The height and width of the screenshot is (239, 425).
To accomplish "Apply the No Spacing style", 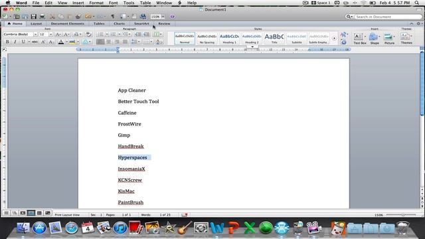I will tap(207, 39).
